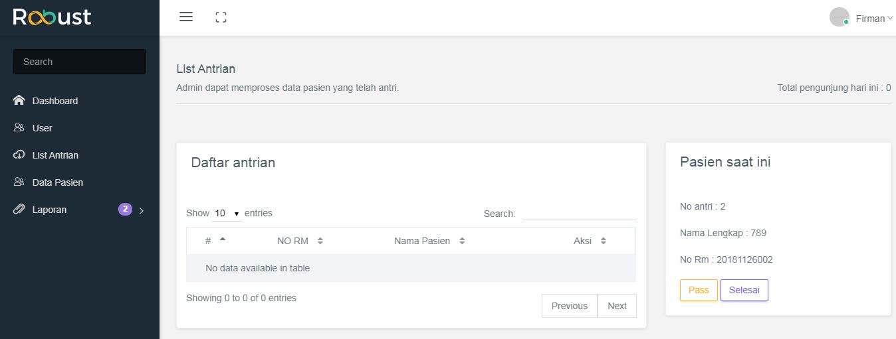896x339 pixels.
Task: Go to the User menu
Action: coord(43,128)
